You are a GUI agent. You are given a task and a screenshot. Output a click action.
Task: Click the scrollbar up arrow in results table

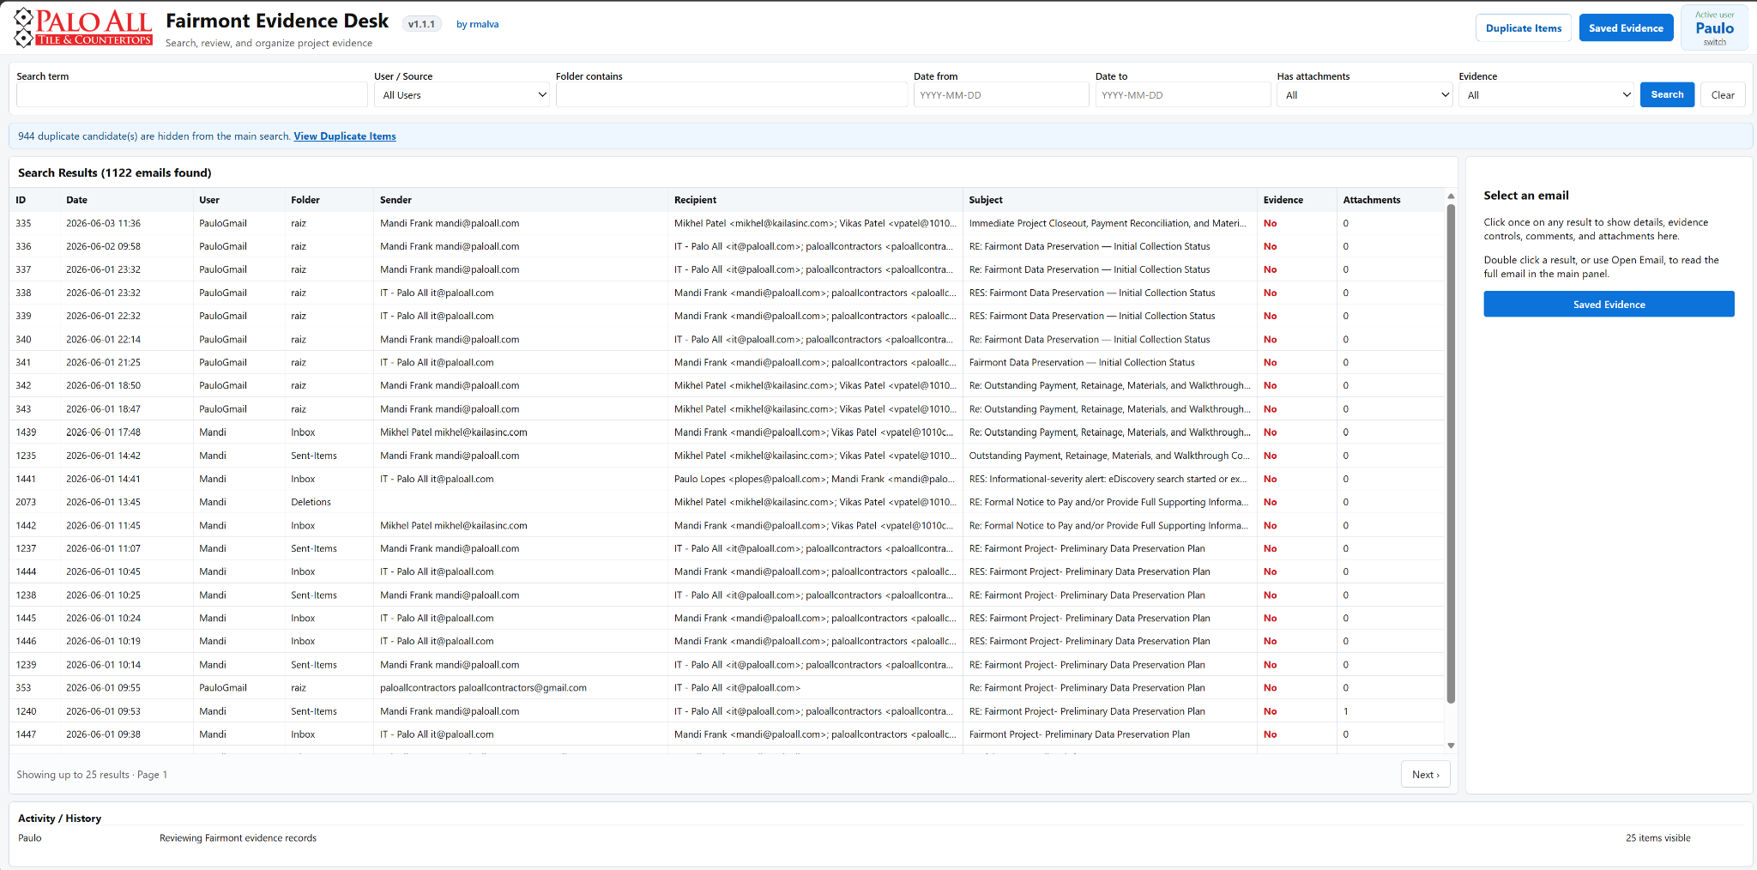(x=1451, y=196)
